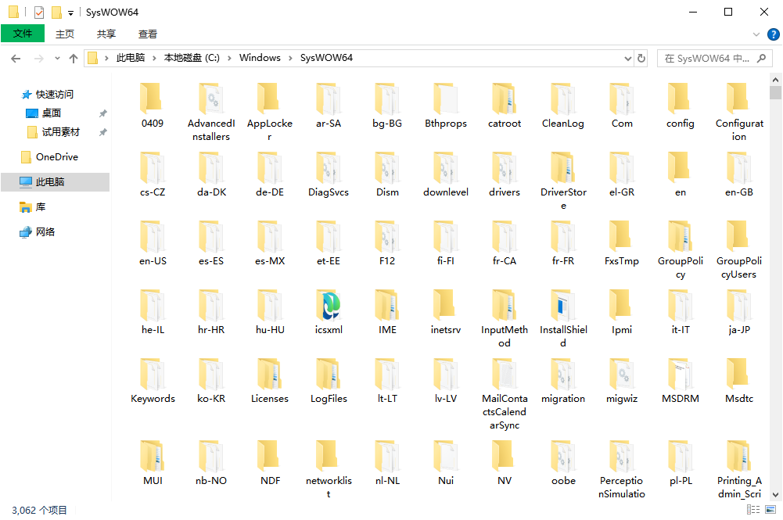Expand the chevron before 此电脑 in address bar

pos(106,59)
